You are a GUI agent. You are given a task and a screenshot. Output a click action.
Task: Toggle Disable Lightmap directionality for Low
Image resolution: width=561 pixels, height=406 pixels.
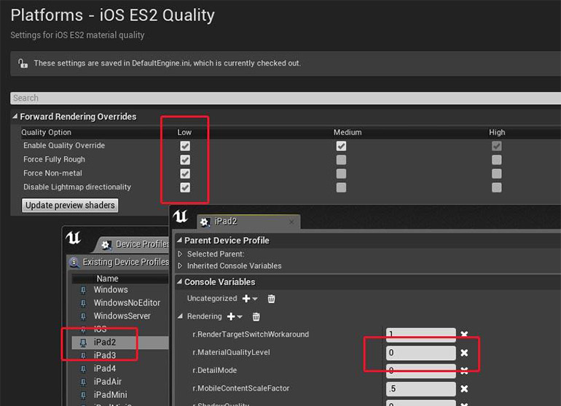[x=185, y=187]
